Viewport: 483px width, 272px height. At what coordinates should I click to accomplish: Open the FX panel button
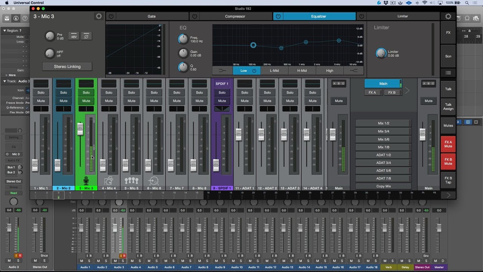448,33
